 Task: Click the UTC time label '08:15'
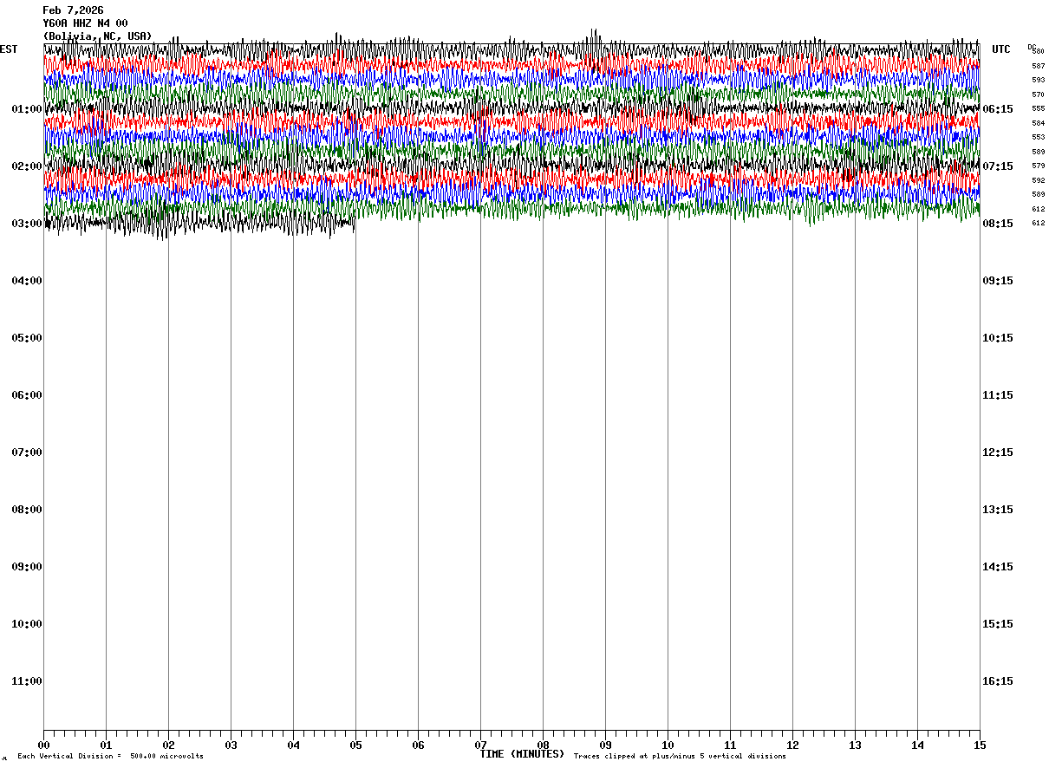point(998,224)
